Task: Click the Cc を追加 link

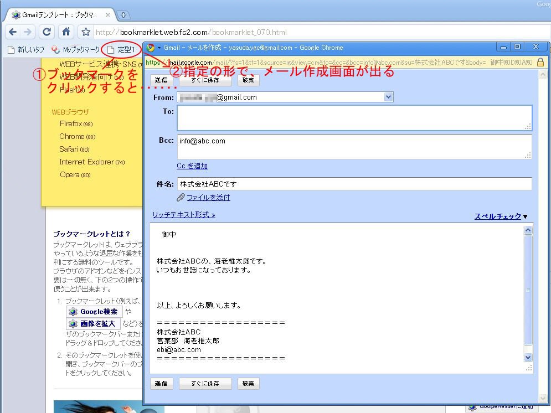Action: coord(192,166)
